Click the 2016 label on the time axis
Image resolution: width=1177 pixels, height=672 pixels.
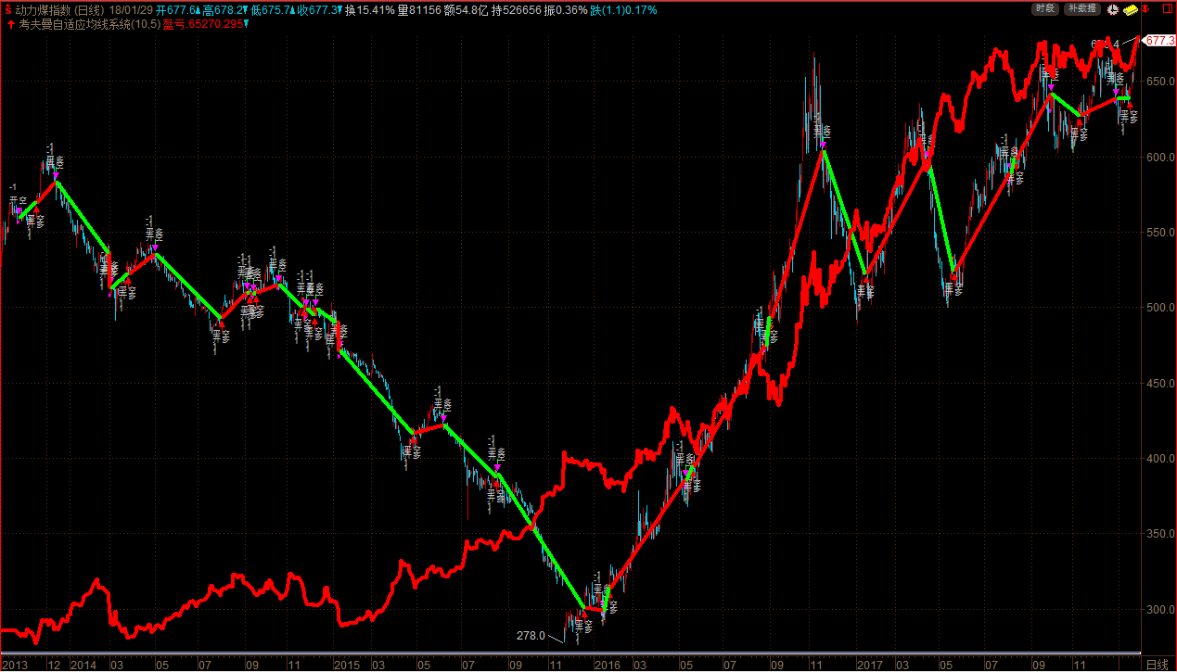(x=608, y=665)
